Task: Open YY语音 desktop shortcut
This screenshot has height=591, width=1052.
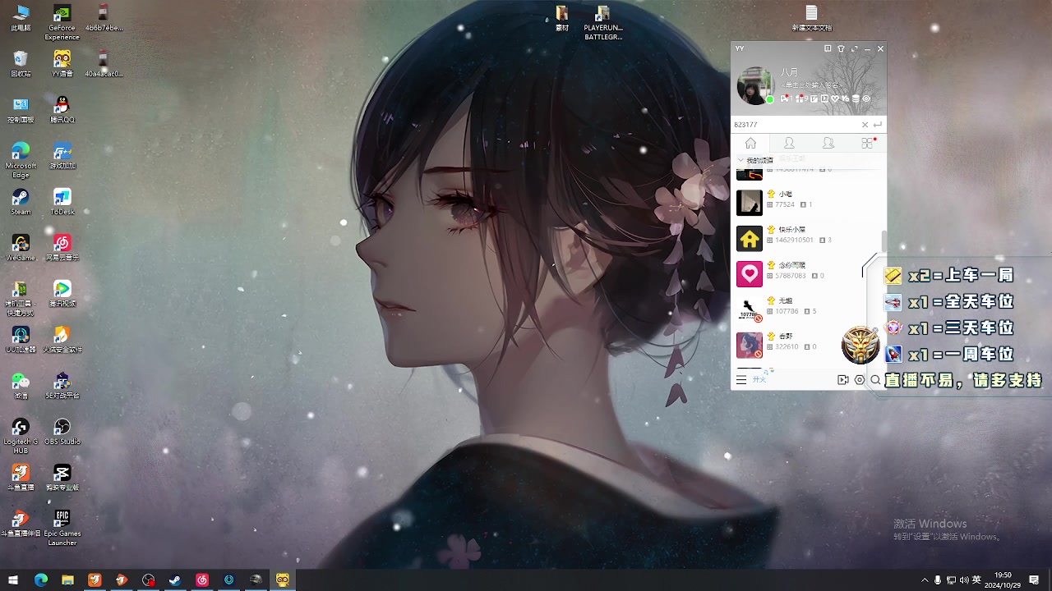Action: tap(62, 62)
